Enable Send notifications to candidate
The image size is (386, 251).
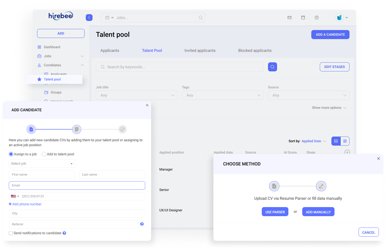(x=10, y=233)
